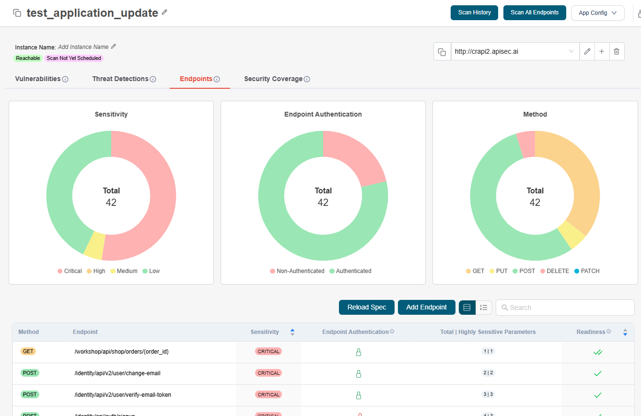641x416 pixels.
Task: Click the Reload Spec button
Action: click(x=366, y=308)
